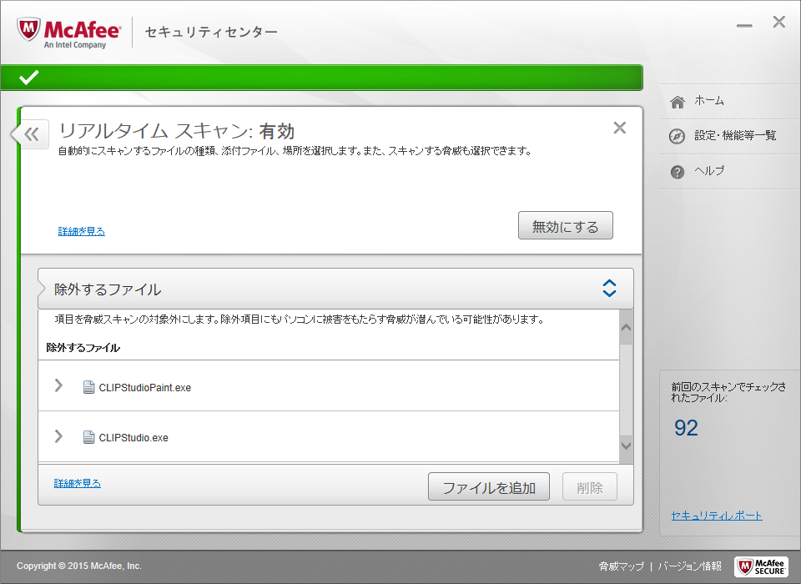Click the excluded files scrollbar up arrow
Screen dimensions: 801x584
tap(627, 327)
